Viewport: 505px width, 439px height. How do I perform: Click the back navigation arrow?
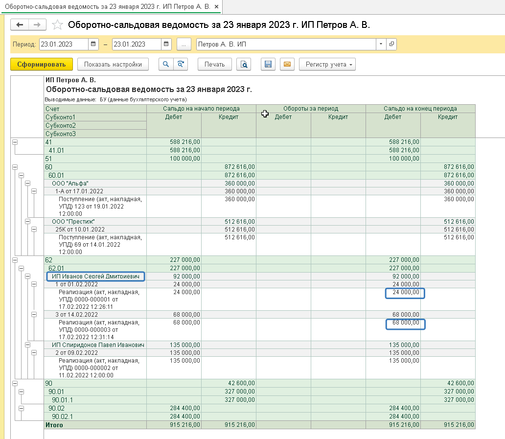tap(20, 25)
